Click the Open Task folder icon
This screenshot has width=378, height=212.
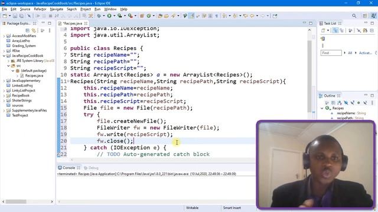(167, 16)
